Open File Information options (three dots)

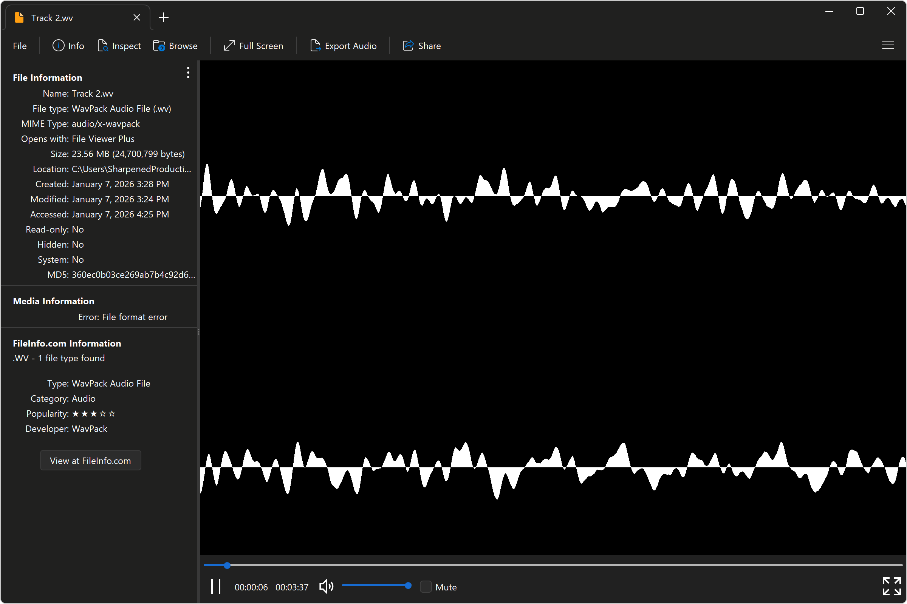coord(188,72)
